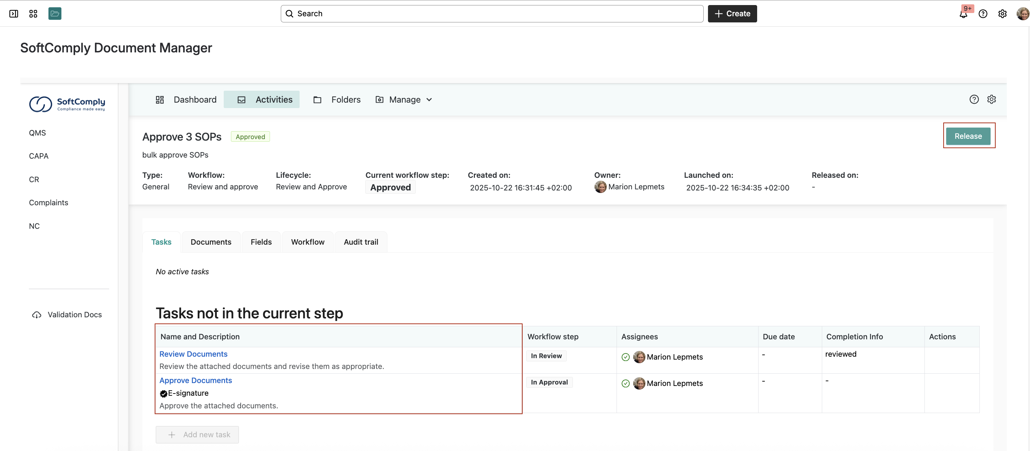Switch to the Documents tab
1030x451 pixels.
coord(211,242)
